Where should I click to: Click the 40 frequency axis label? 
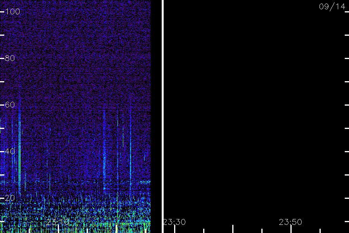(10, 151)
